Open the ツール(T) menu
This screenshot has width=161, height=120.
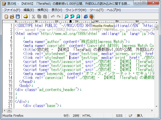(97, 10)
